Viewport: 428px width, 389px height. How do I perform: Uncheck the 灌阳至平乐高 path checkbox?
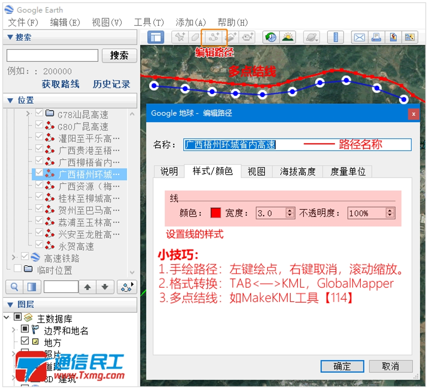pos(39,136)
